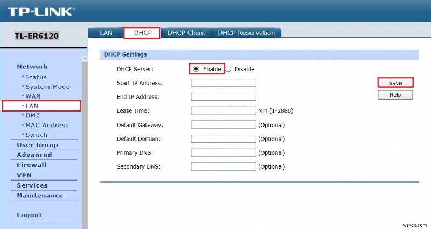
Task: Open Status under Network
Action: (x=36, y=77)
